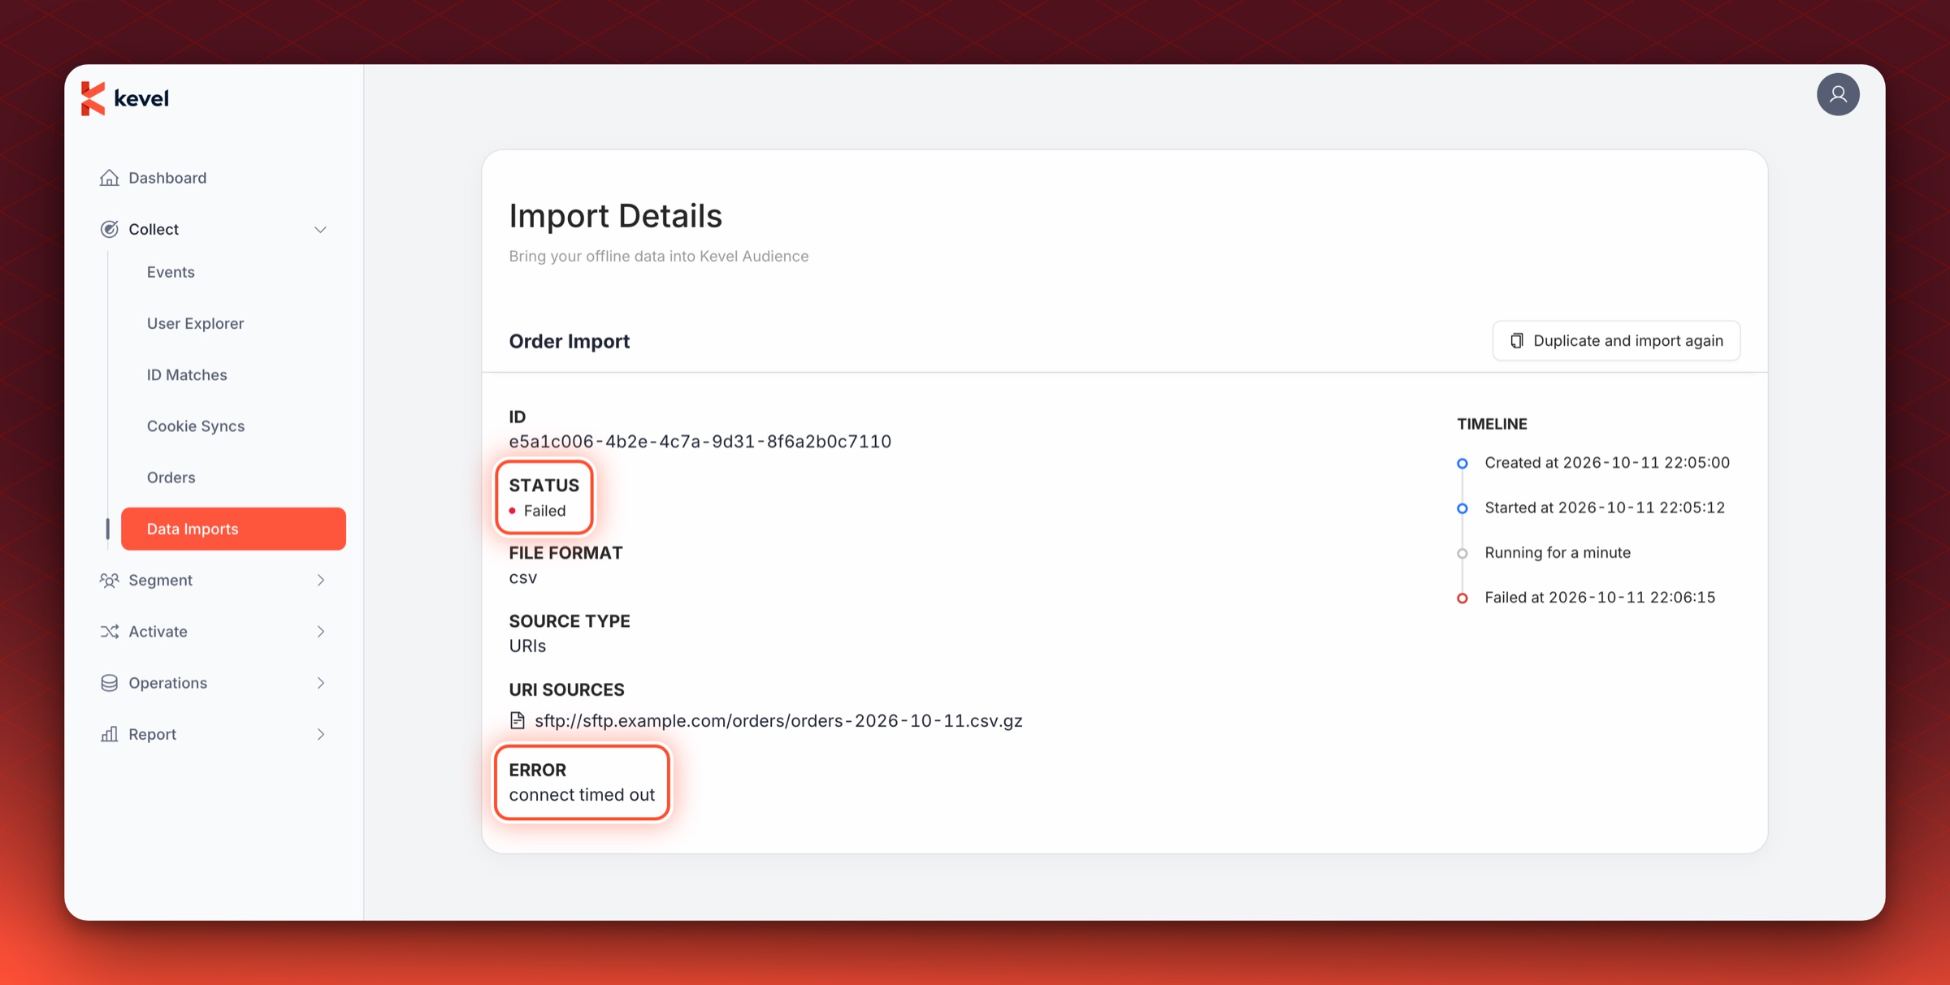Click Created at 2026-10-11 22:05:00 text
Image resolution: width=1950 pixels, height=985 pixels.
(1607, 462)
